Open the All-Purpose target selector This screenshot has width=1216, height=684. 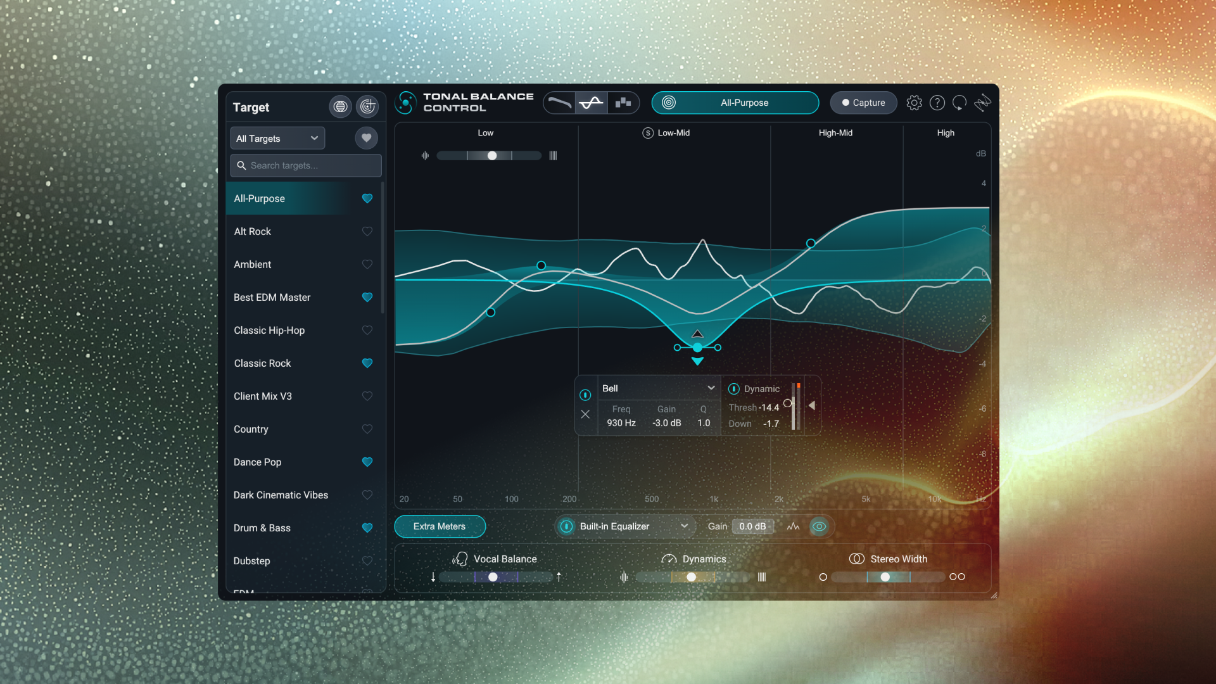point(735,103)
